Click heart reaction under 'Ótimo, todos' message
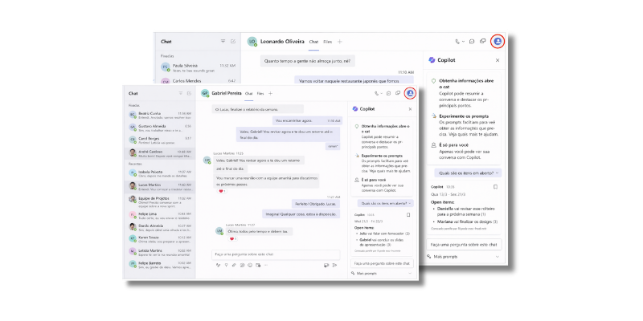643x321 pixels. (233, 238)
